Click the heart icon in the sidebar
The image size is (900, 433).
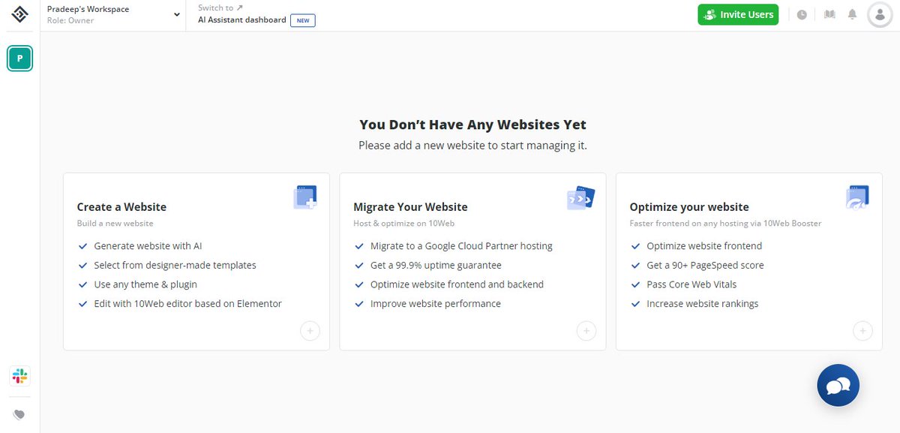pyautogui.click(x=19, y=414)
